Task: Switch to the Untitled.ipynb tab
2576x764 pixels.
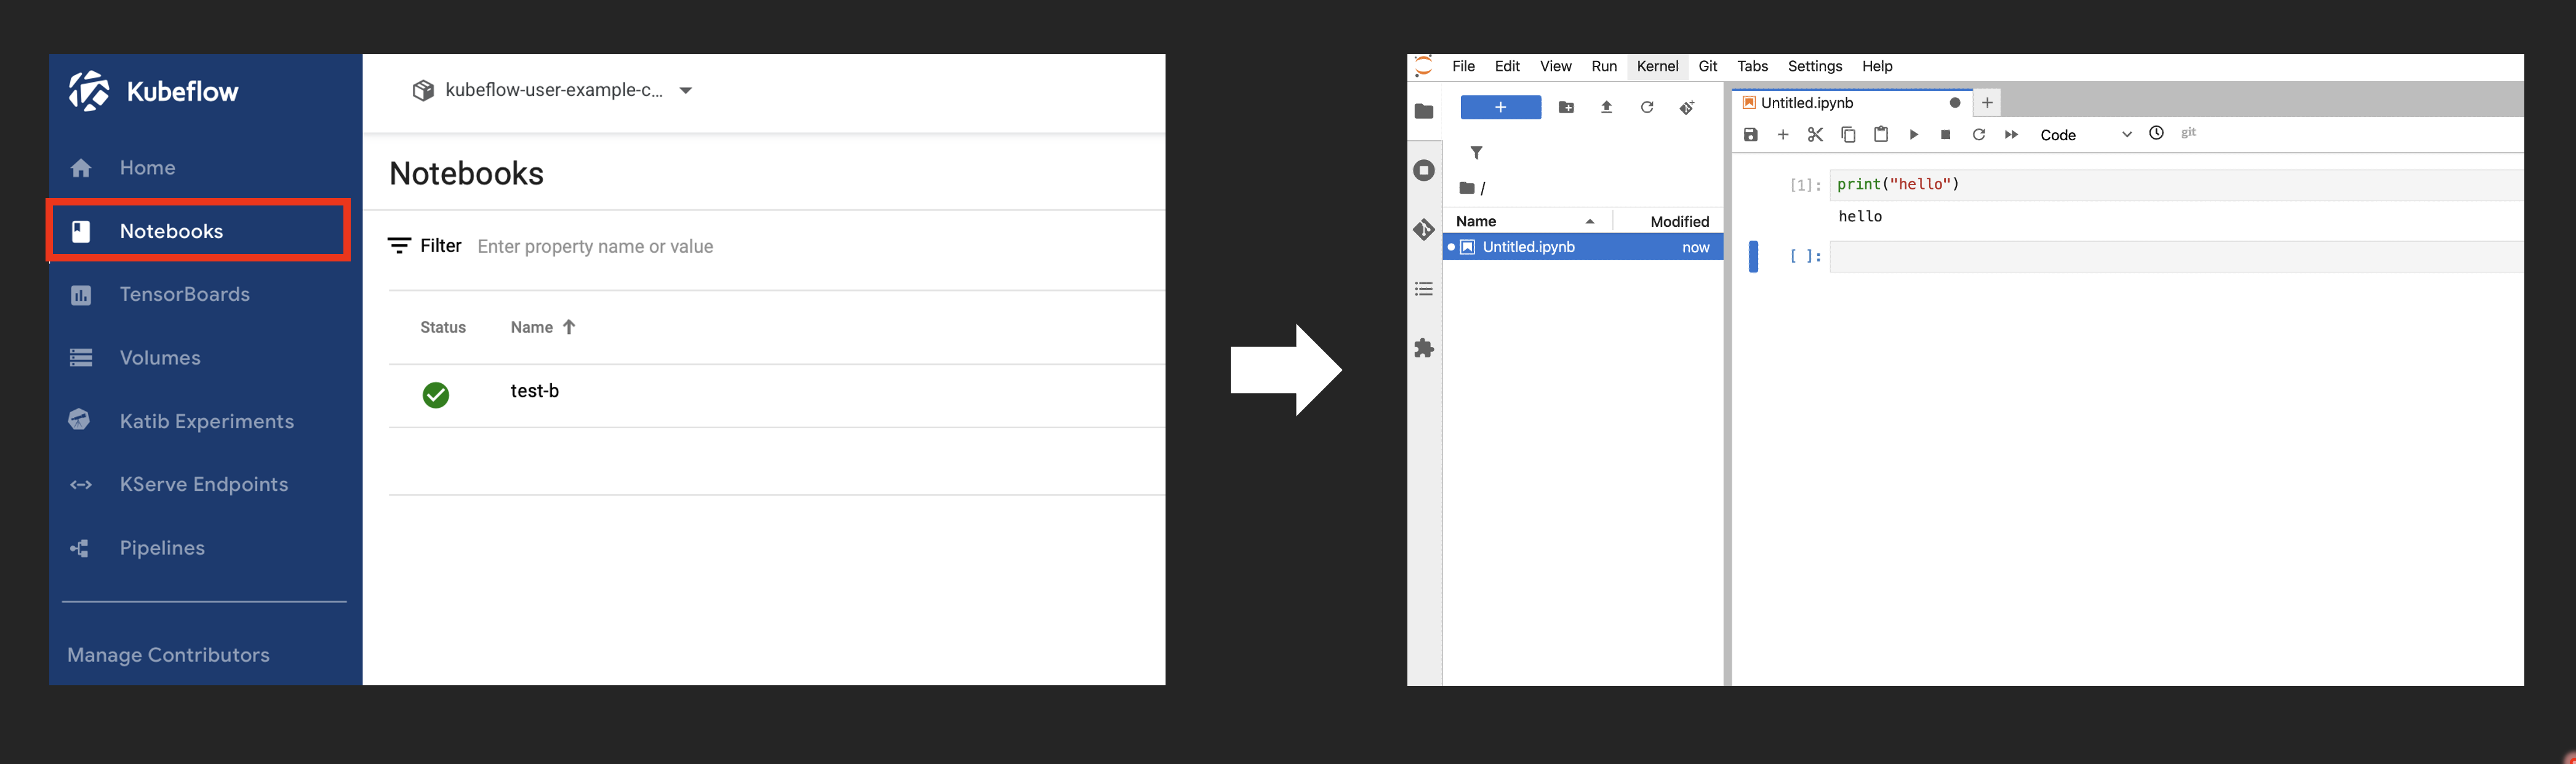Action: 1806,103
